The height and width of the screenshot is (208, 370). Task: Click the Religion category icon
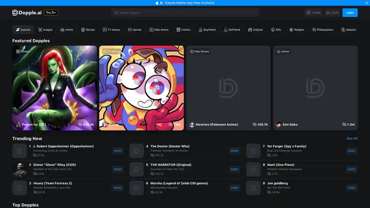click(x=291, y=30)
